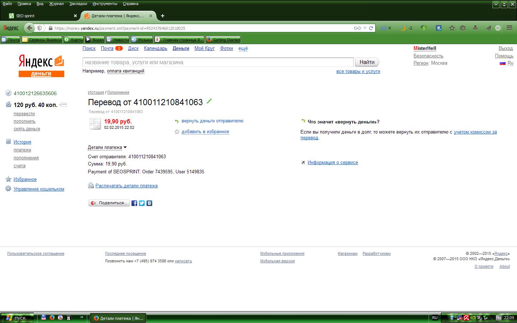Click 'Информация о сервисе' link
Image resolution: width=517 pixels, height=323 pixels.
coord(333,163)
